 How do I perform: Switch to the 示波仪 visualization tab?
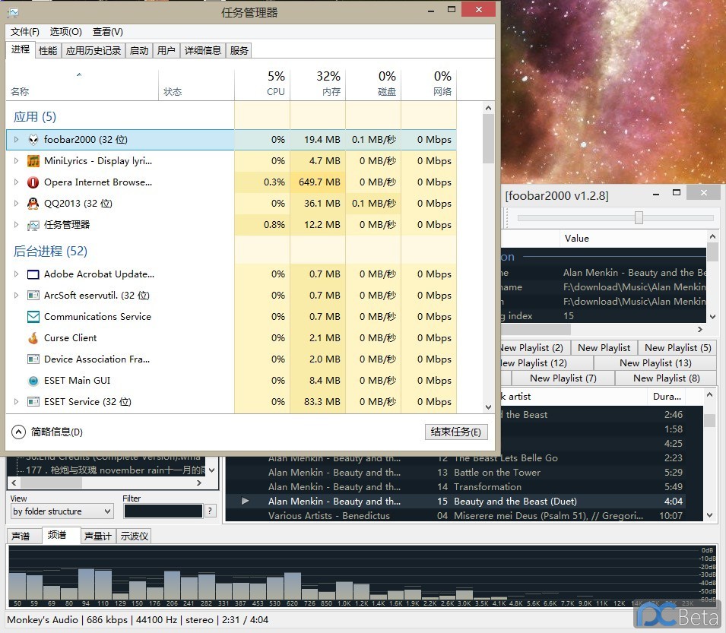click(135, 536)
